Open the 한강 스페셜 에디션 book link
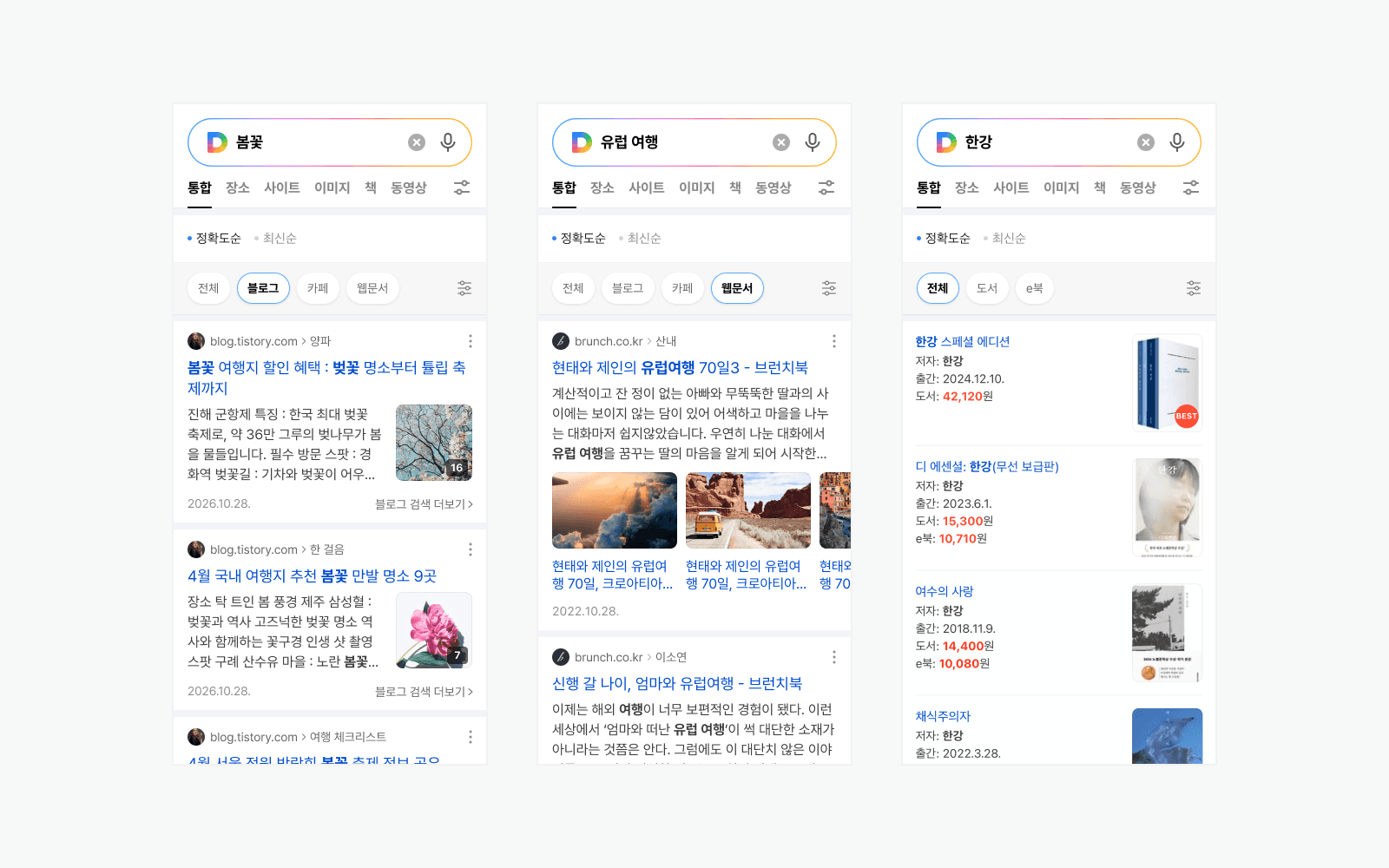The height and width of the screenshot is (868, 1389). click(962, 342)
